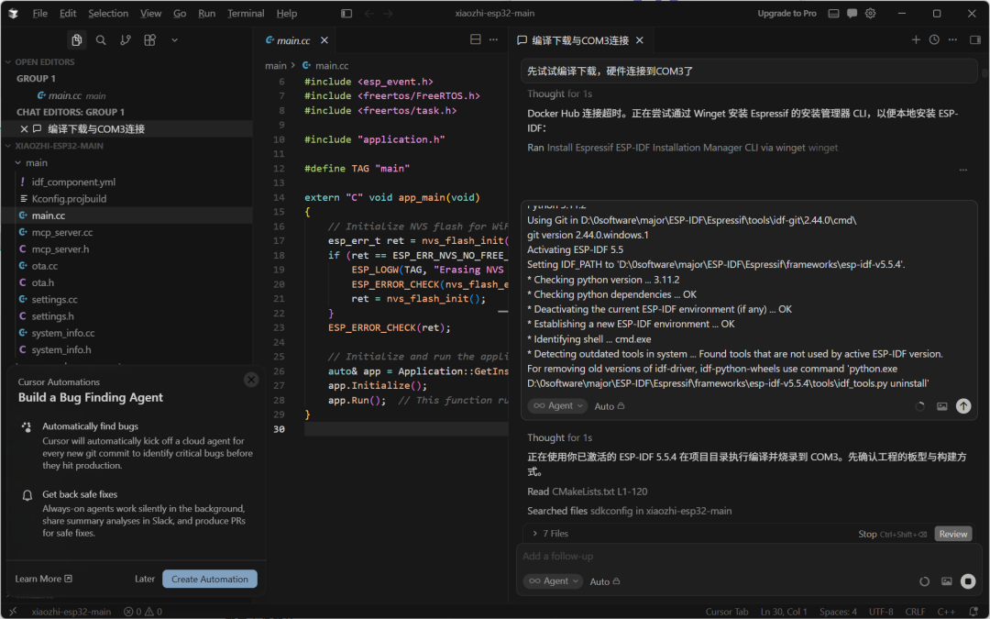Open the Terminal menu
This screenshot has height=619, width=990.
246,13
